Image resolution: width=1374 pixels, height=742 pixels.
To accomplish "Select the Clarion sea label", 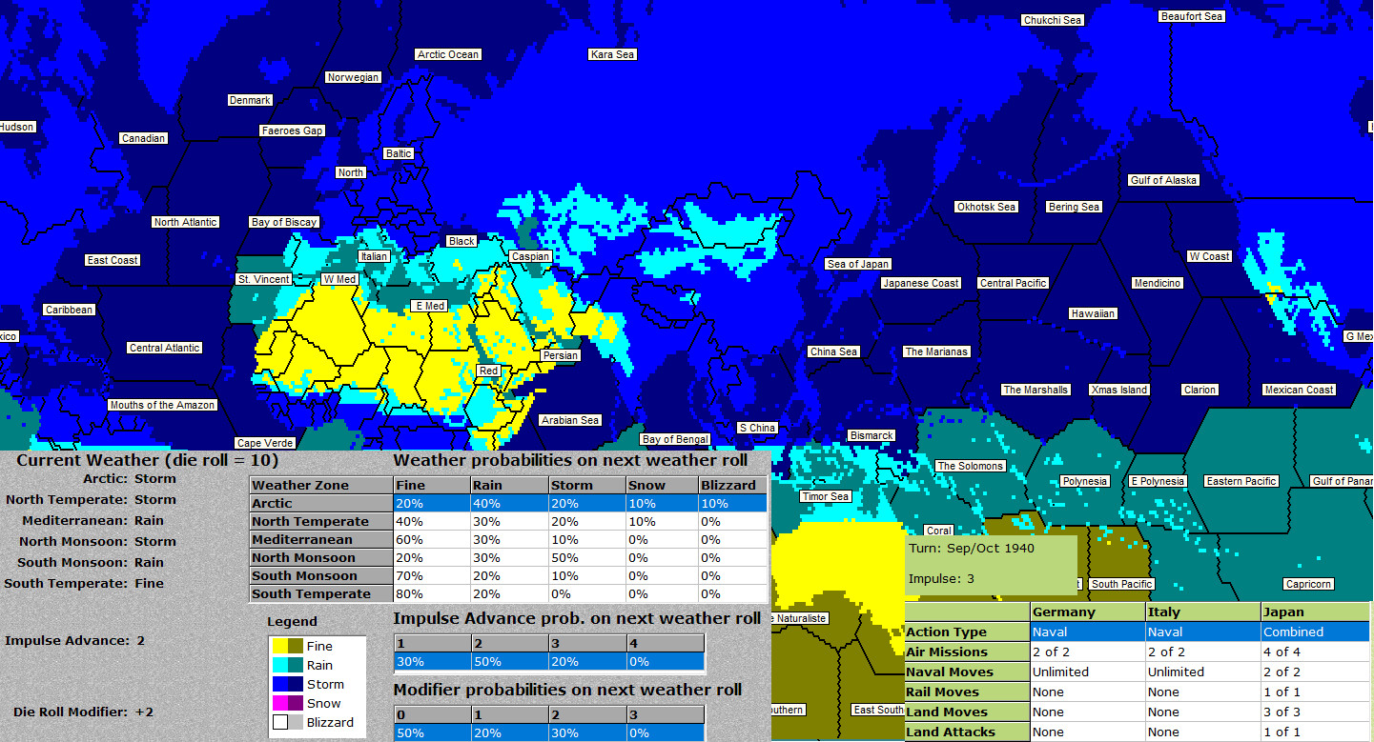I will [1200, 390].
